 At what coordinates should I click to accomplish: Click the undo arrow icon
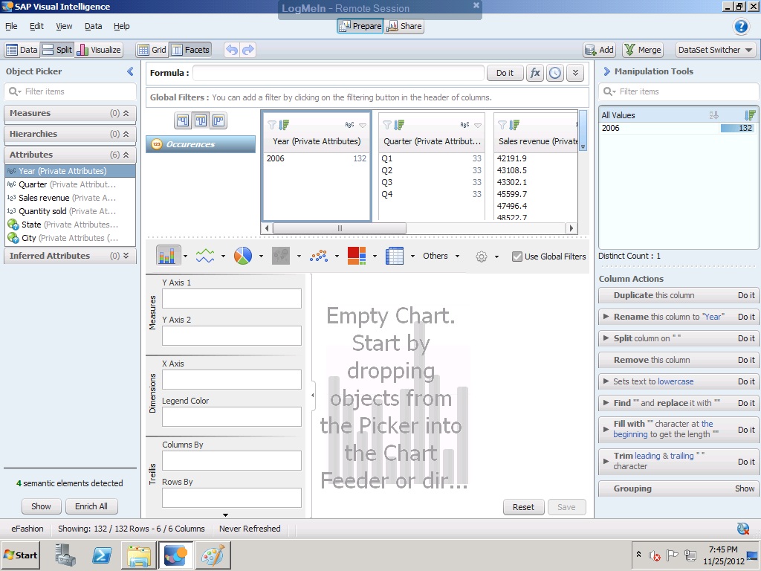tap(232, 50)
